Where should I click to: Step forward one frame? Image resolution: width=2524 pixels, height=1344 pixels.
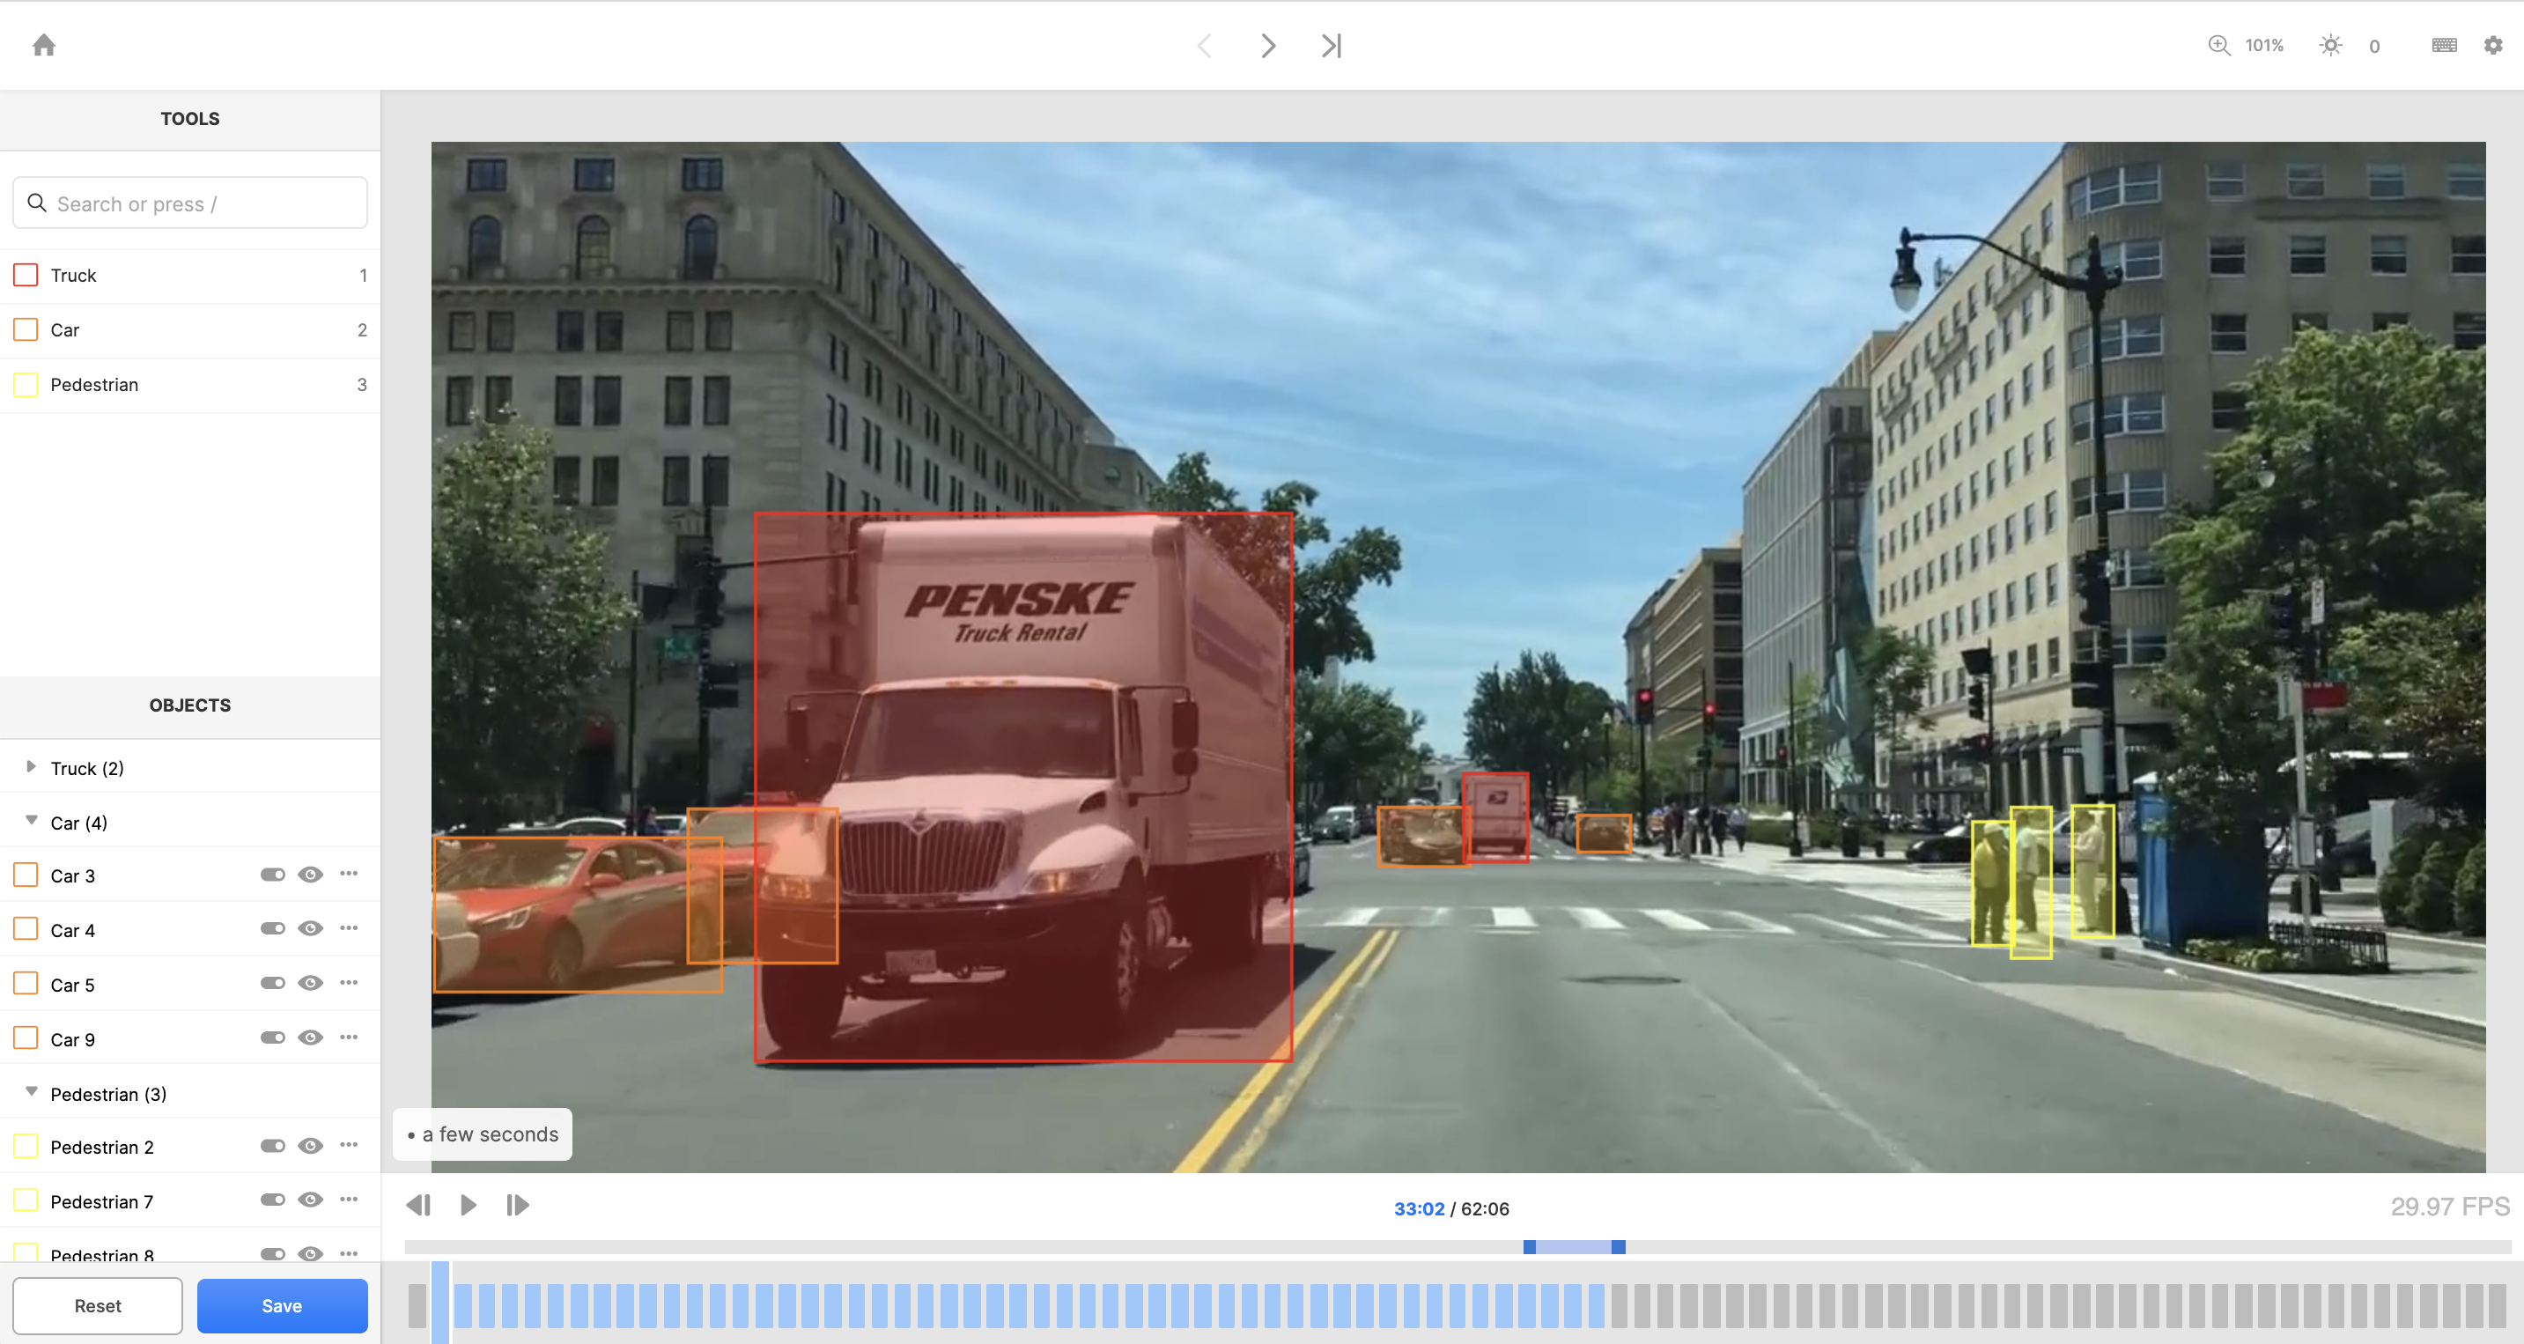(x=517, y=1205)
